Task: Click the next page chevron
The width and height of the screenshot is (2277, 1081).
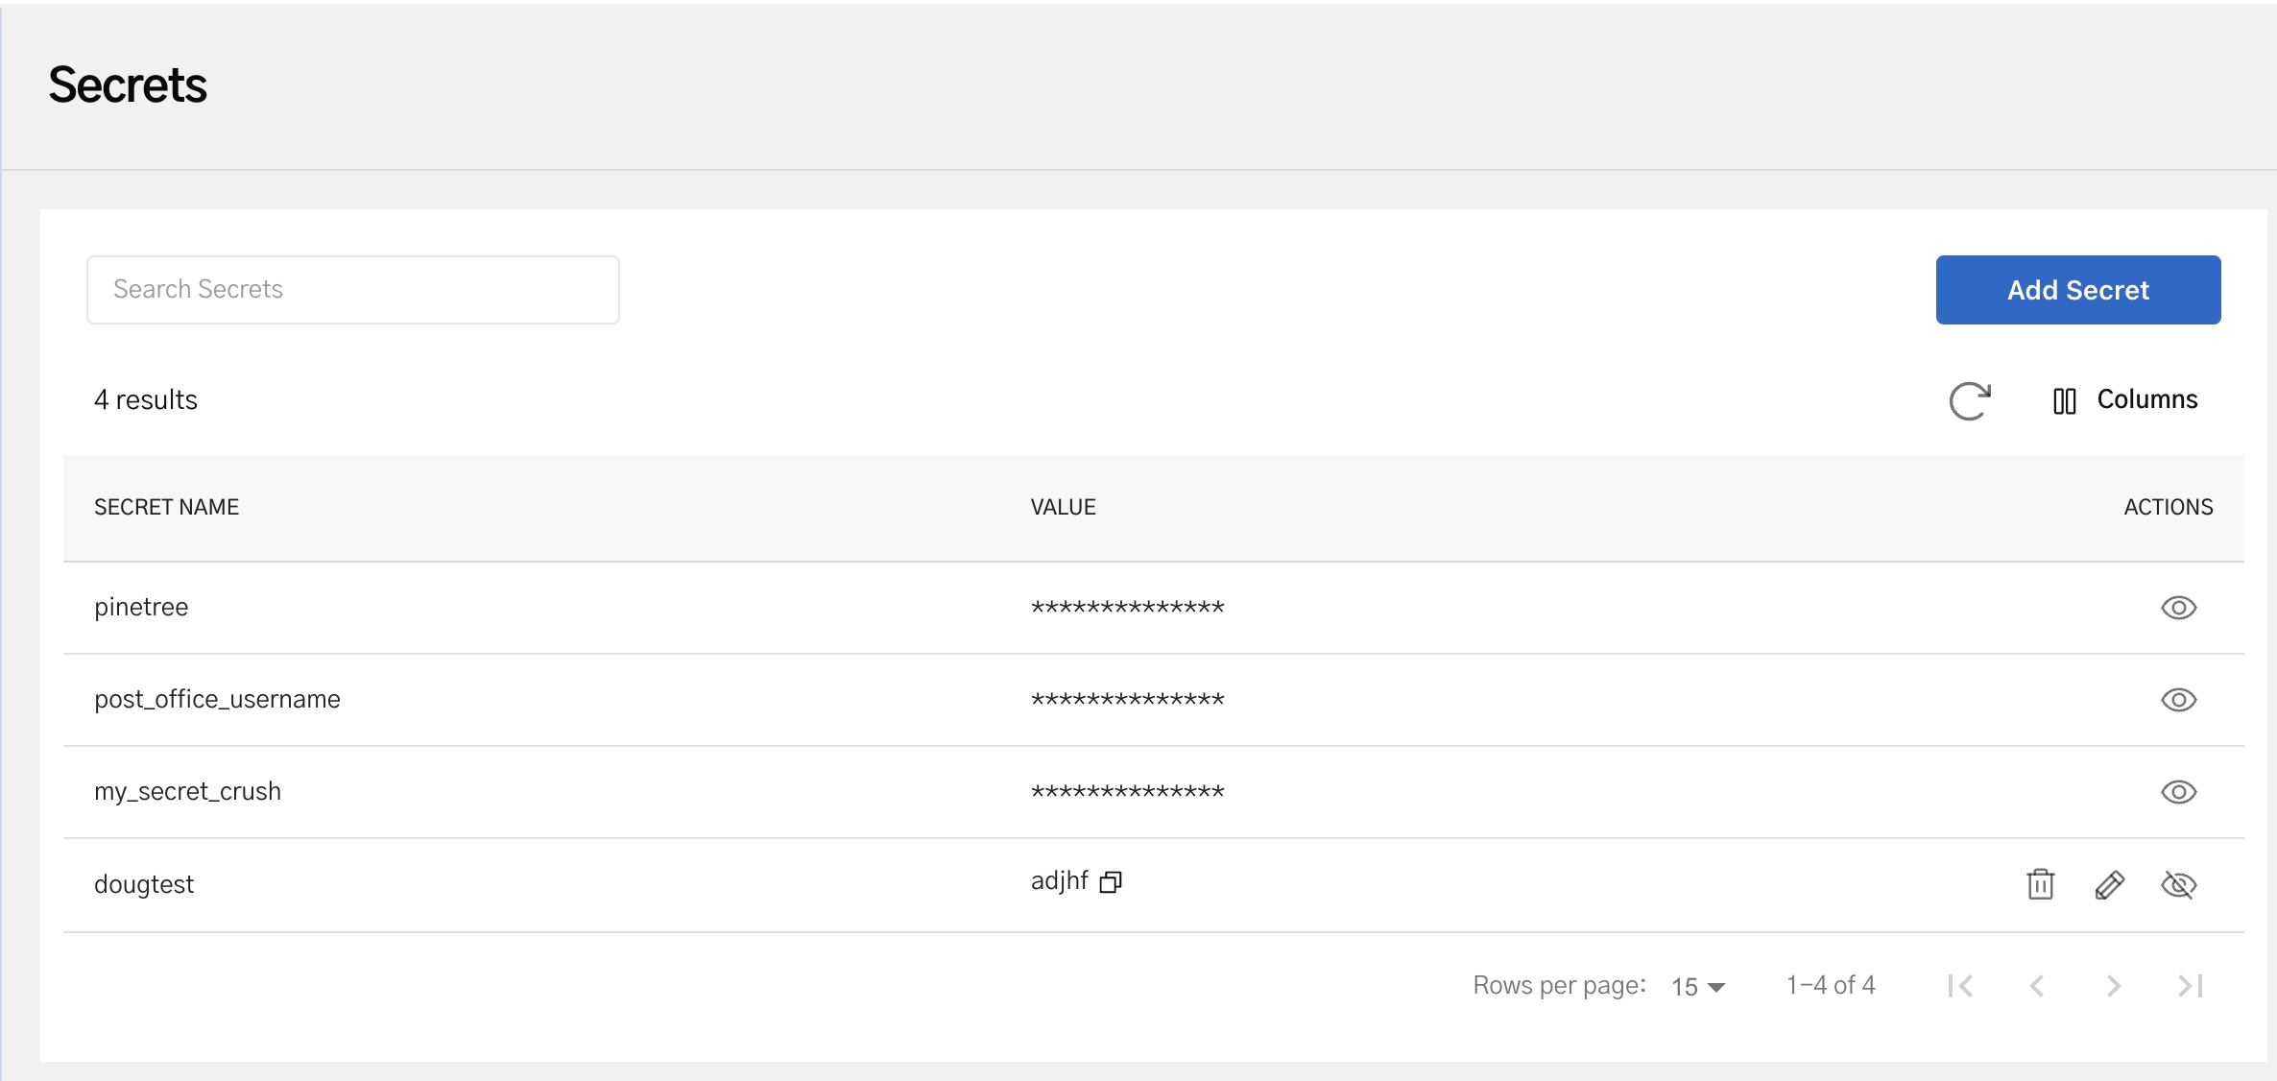Action: click(x=2112, y=985)
